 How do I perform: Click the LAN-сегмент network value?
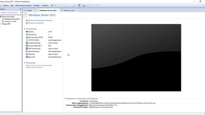pos(53,43)
